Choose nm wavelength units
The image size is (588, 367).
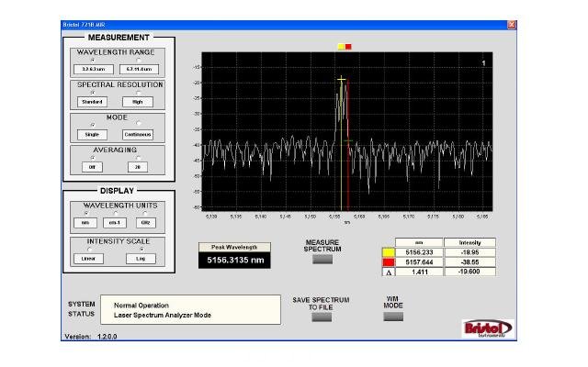click(86, 223)
